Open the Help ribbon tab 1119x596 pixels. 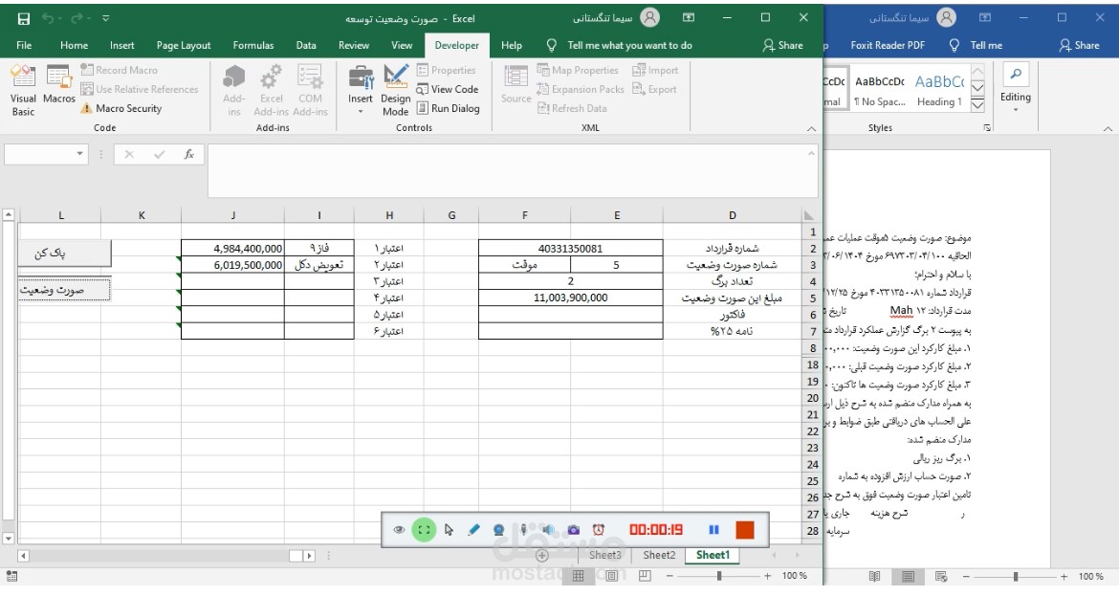click(511, 45)
